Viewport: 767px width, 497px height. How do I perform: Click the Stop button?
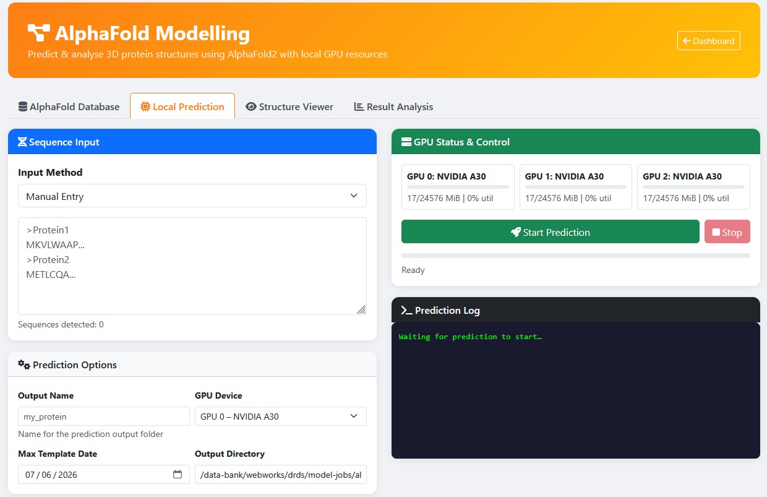(x=727, y=231)
